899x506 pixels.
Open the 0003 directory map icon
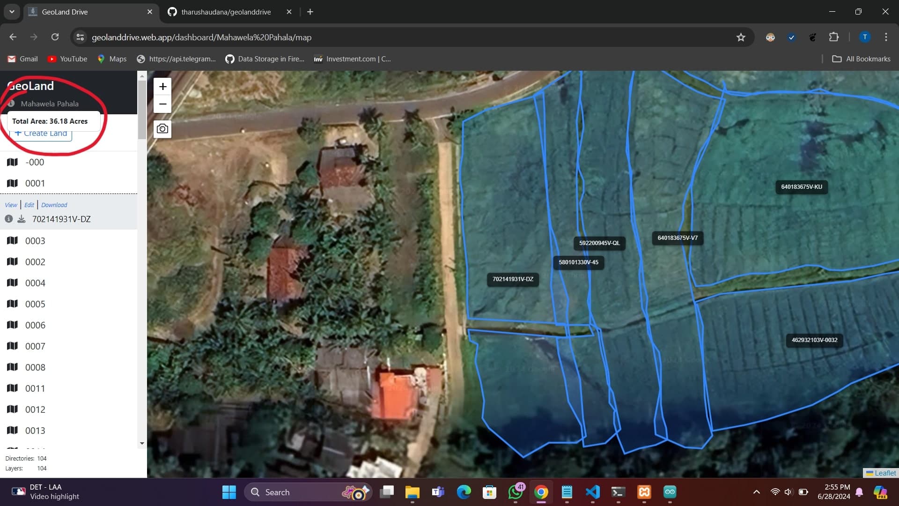13,241
